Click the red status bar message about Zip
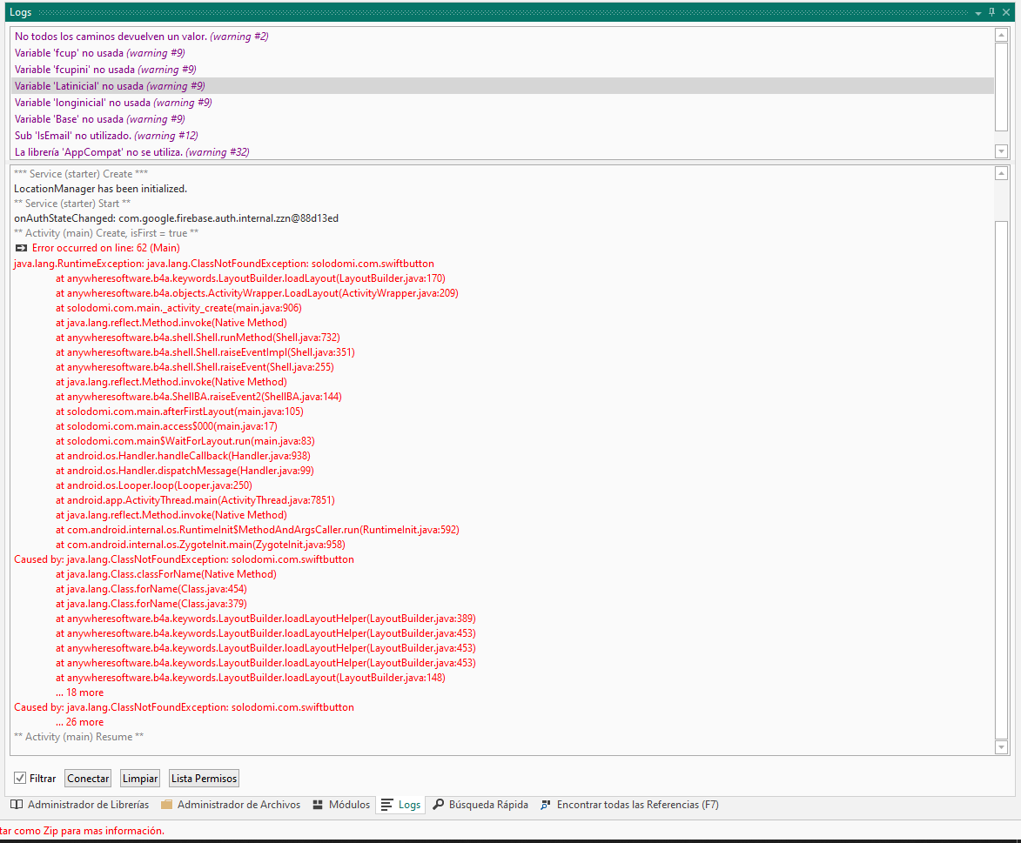The height and width of the screenshot is (843, 1021). tap(82, 831)
